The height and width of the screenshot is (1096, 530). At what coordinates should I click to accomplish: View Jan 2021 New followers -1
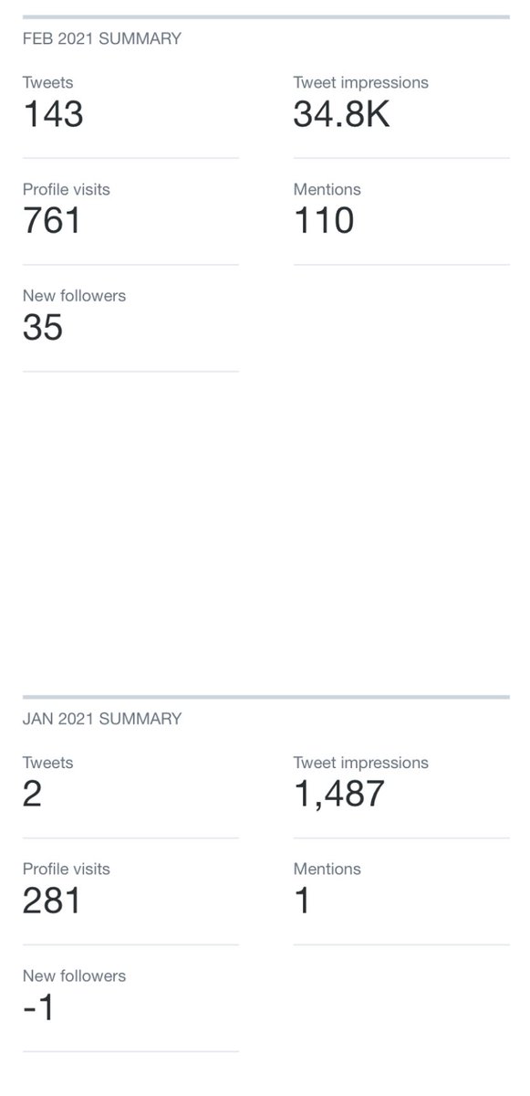(x=38, y=1007)
